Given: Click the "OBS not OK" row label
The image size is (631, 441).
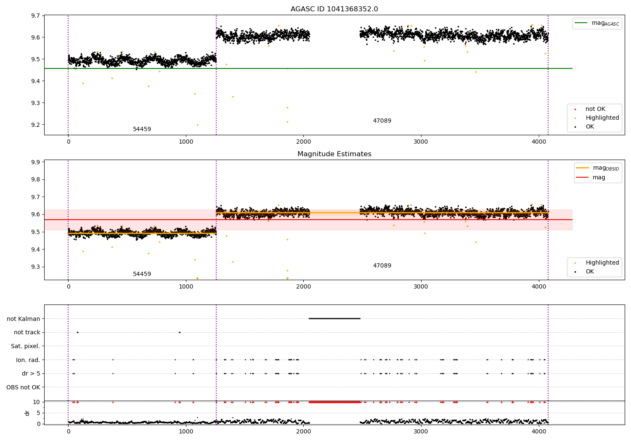Looking at the screenshot, I should tap(24, 387).
